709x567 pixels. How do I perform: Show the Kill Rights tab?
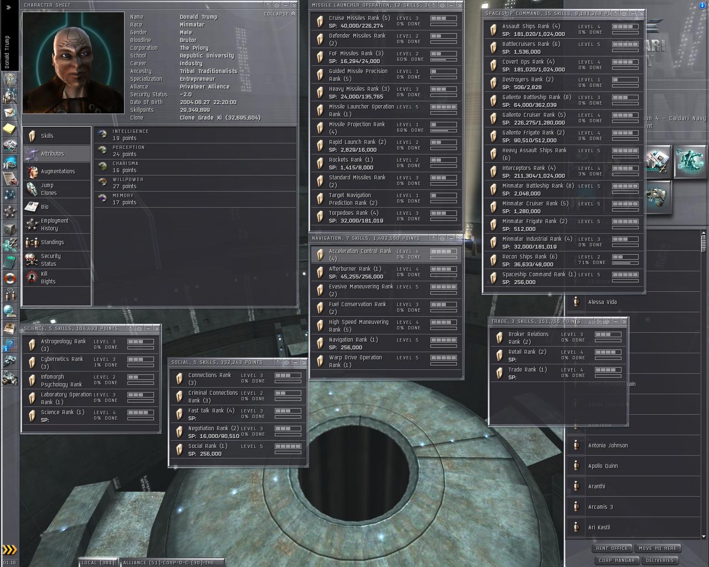pyautogui.click(x=56, y=277)
